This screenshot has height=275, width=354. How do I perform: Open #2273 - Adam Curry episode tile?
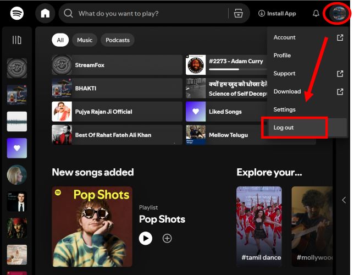click(x=226, y=65)
